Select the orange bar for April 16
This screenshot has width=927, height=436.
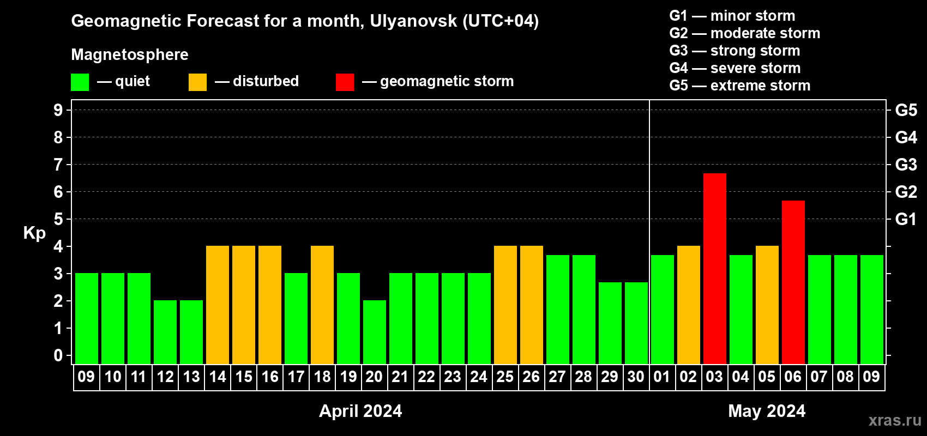[x=270, y=305]
